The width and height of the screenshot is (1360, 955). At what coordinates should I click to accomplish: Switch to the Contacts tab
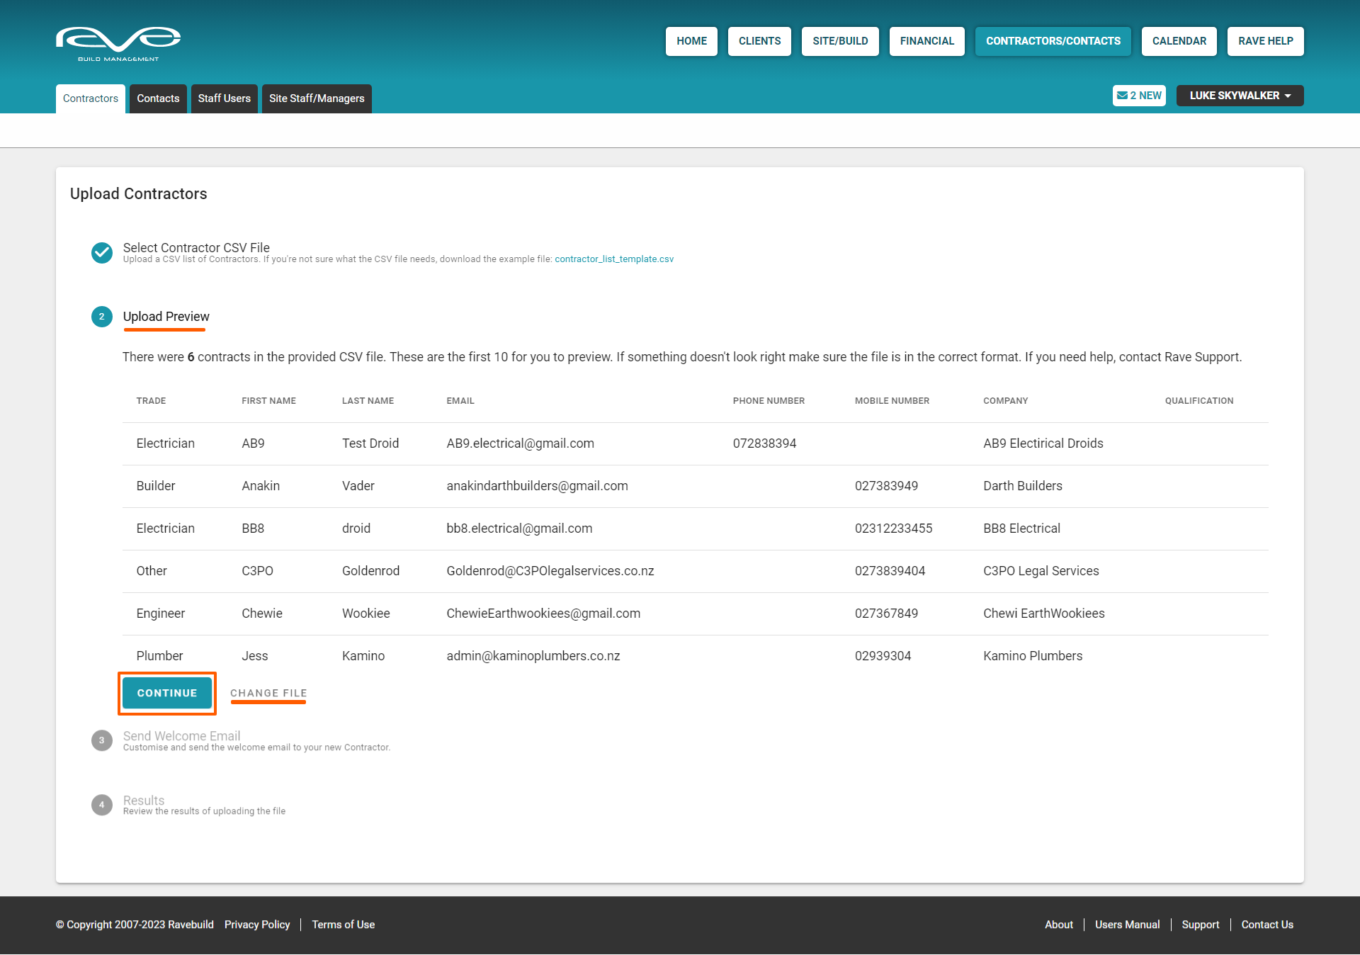click(x=158, y=98)
